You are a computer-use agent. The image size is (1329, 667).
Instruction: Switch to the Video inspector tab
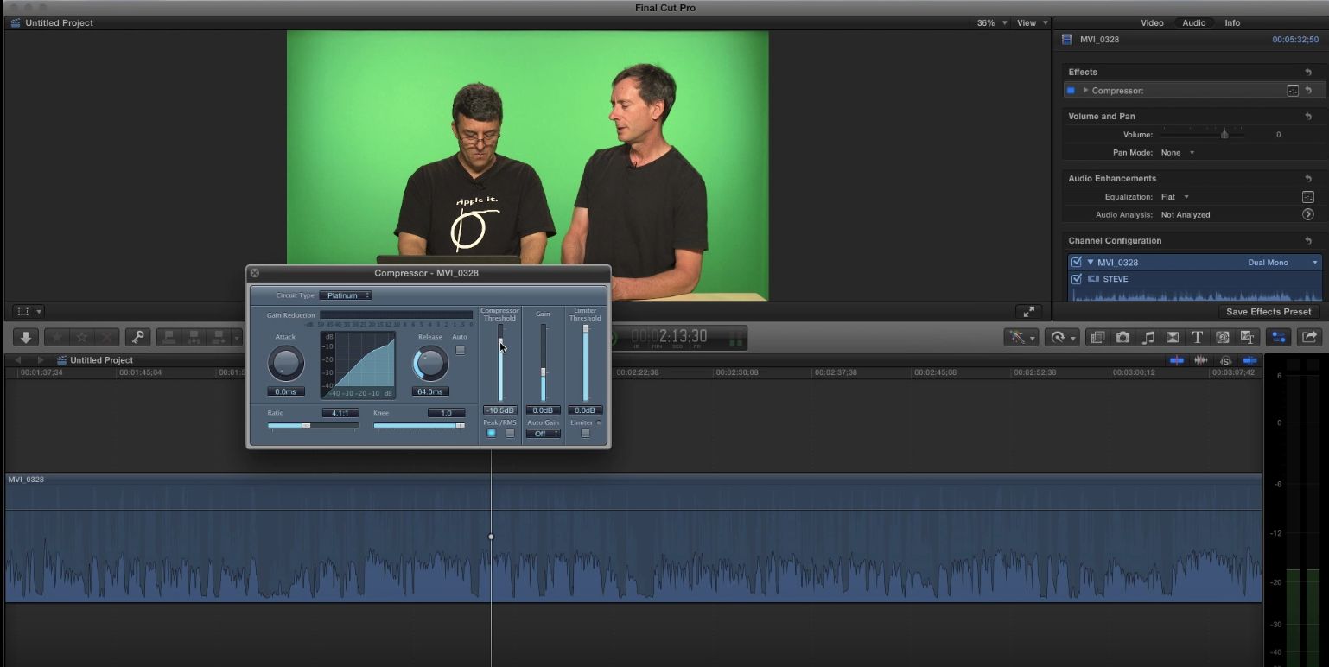[1152, 23]
